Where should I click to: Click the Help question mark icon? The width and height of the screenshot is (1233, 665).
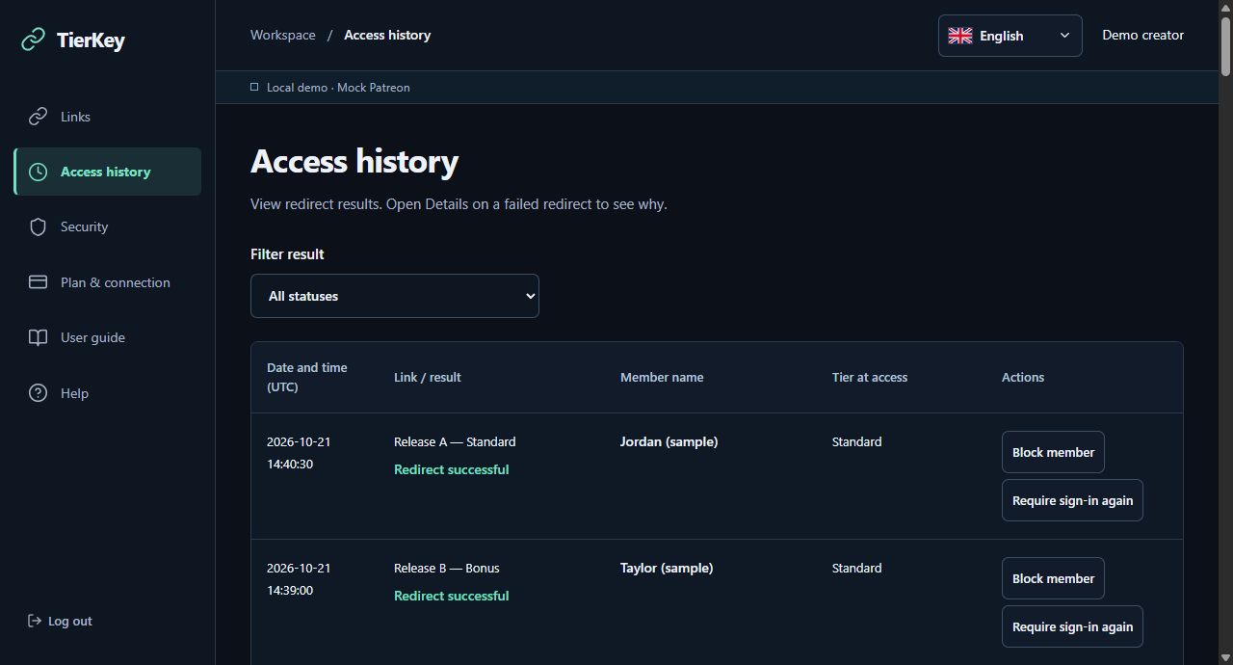(x=38, y=393)
